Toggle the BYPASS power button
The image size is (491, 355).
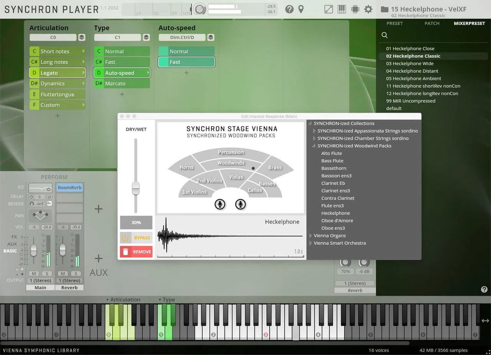[x=125, y=238]
